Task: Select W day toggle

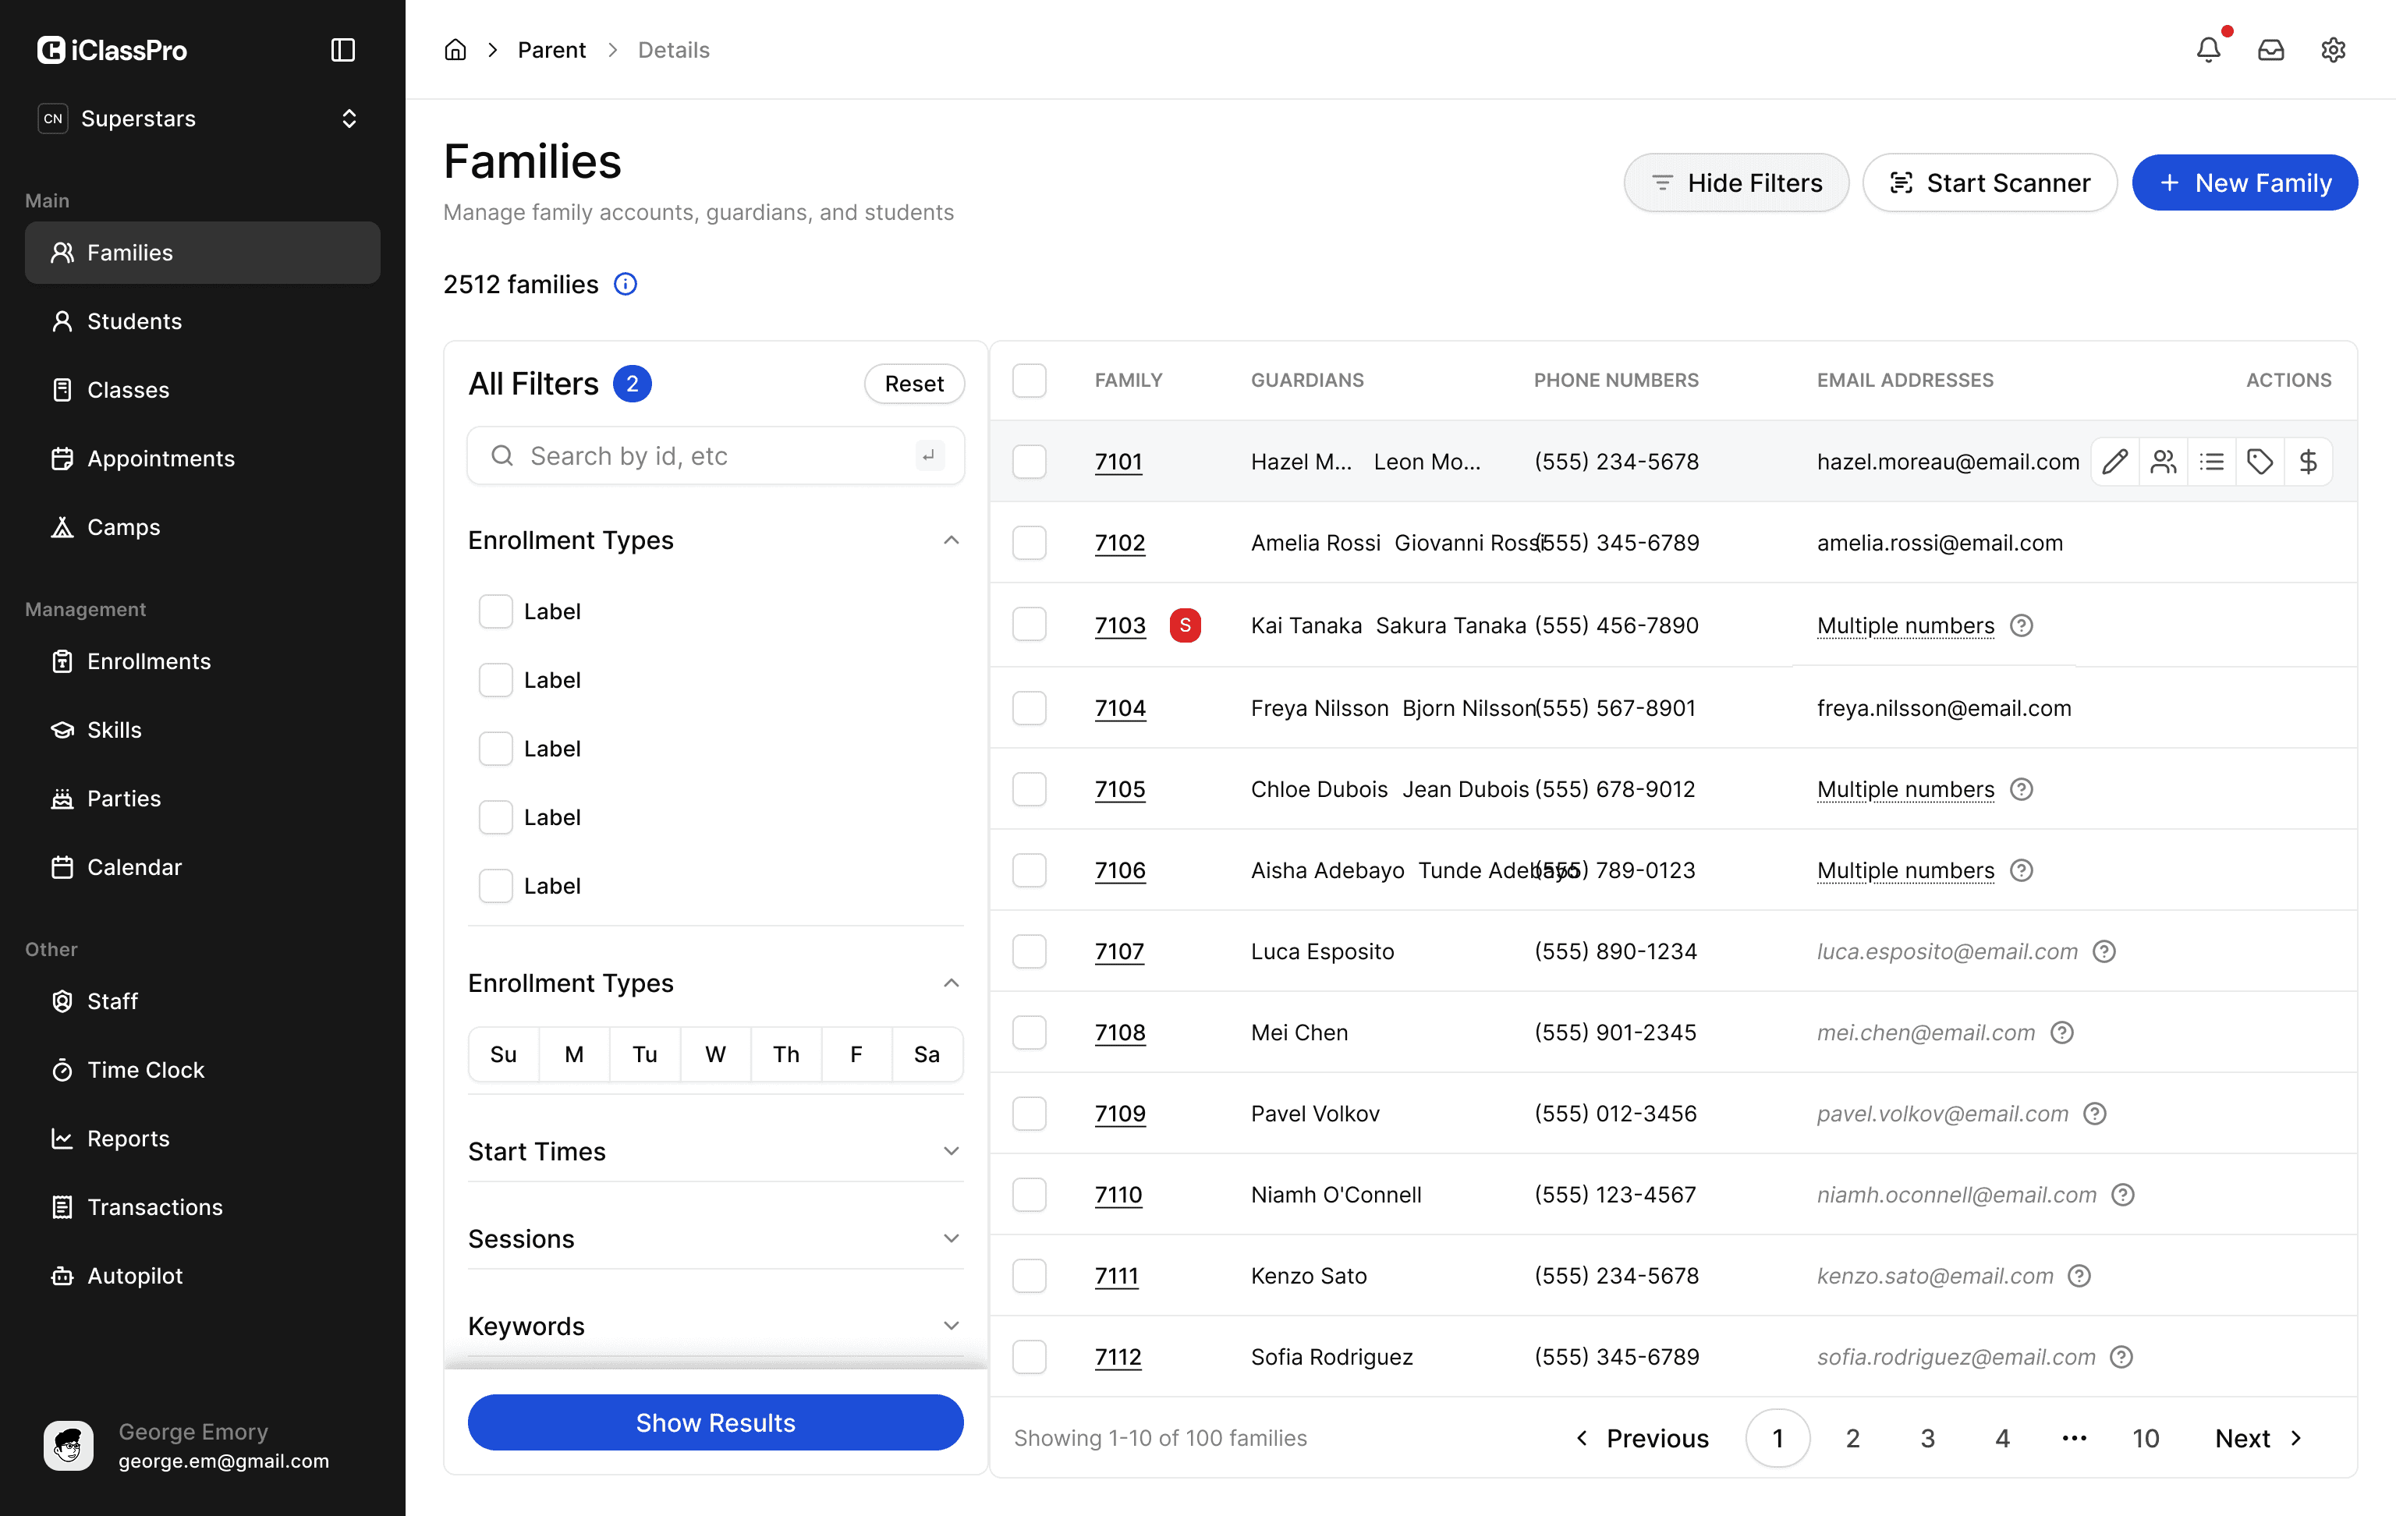Action: [715, 1054]
